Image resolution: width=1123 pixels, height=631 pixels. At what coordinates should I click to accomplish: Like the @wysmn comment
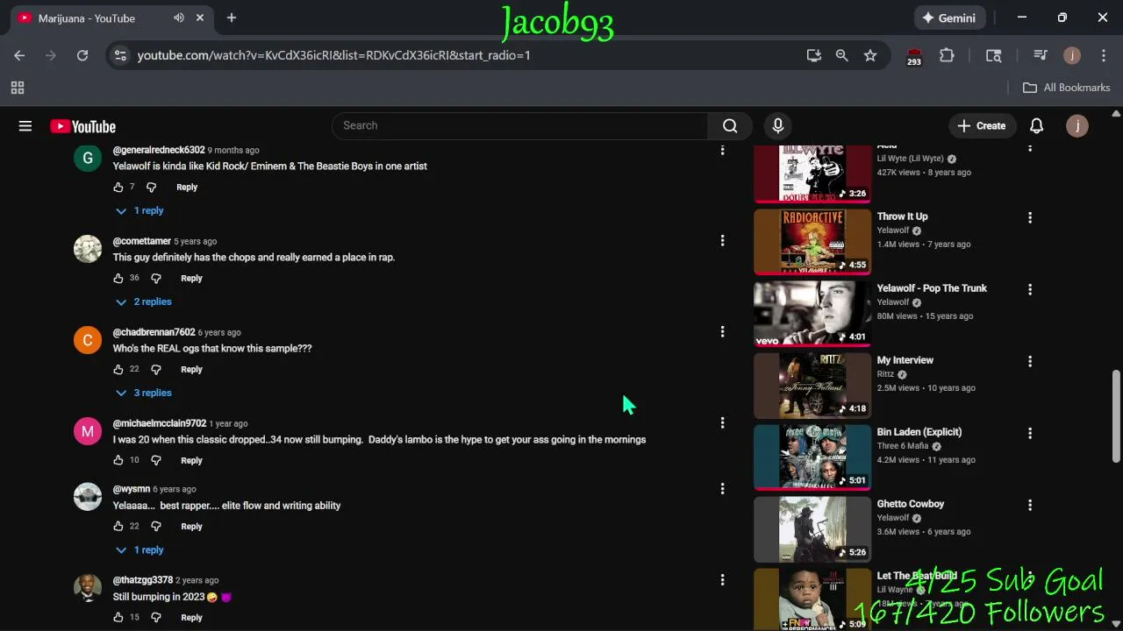point(118,527)
